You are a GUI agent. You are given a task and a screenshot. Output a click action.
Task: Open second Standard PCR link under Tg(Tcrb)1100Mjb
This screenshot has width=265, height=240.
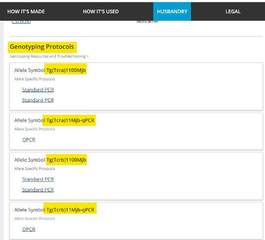38,190
